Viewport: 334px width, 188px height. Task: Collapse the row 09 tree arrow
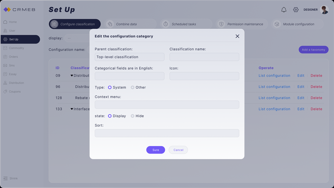pyautogui.click(x=72, y=76)
